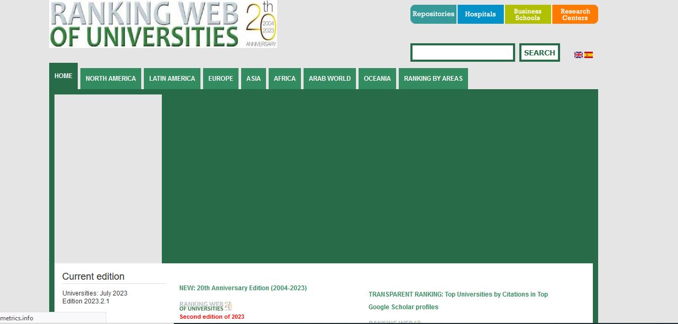Click the SEARCH button

539,53
